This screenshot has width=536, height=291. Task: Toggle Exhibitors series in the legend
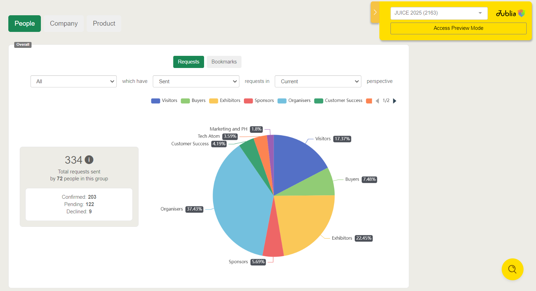pos(225,101)
